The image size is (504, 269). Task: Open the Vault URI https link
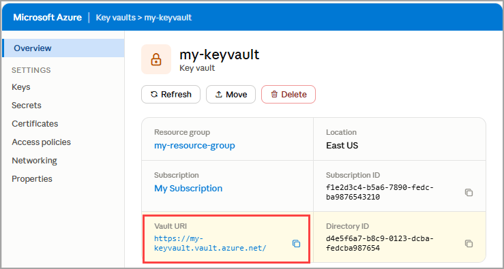(210, 243)
